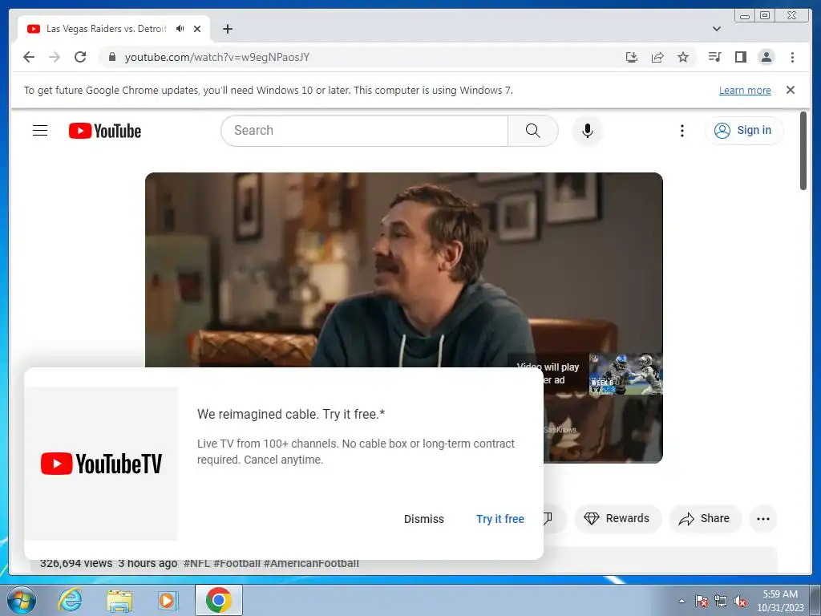Open Chrome three-dot menu
The height and width of the screenshot is (616, 821).
pyautogui.click(x=792, y=57)
